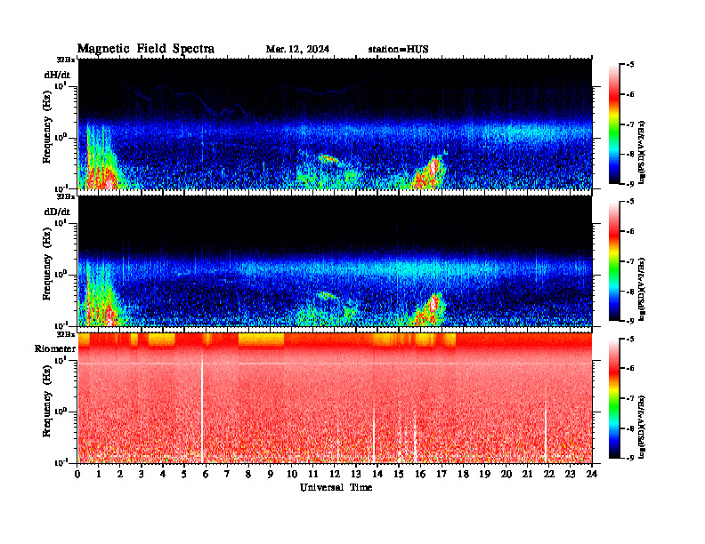The height and width of the screenshot is (544, 705).
Task: Click the x-axis hour label "1"
Action: 99,475
